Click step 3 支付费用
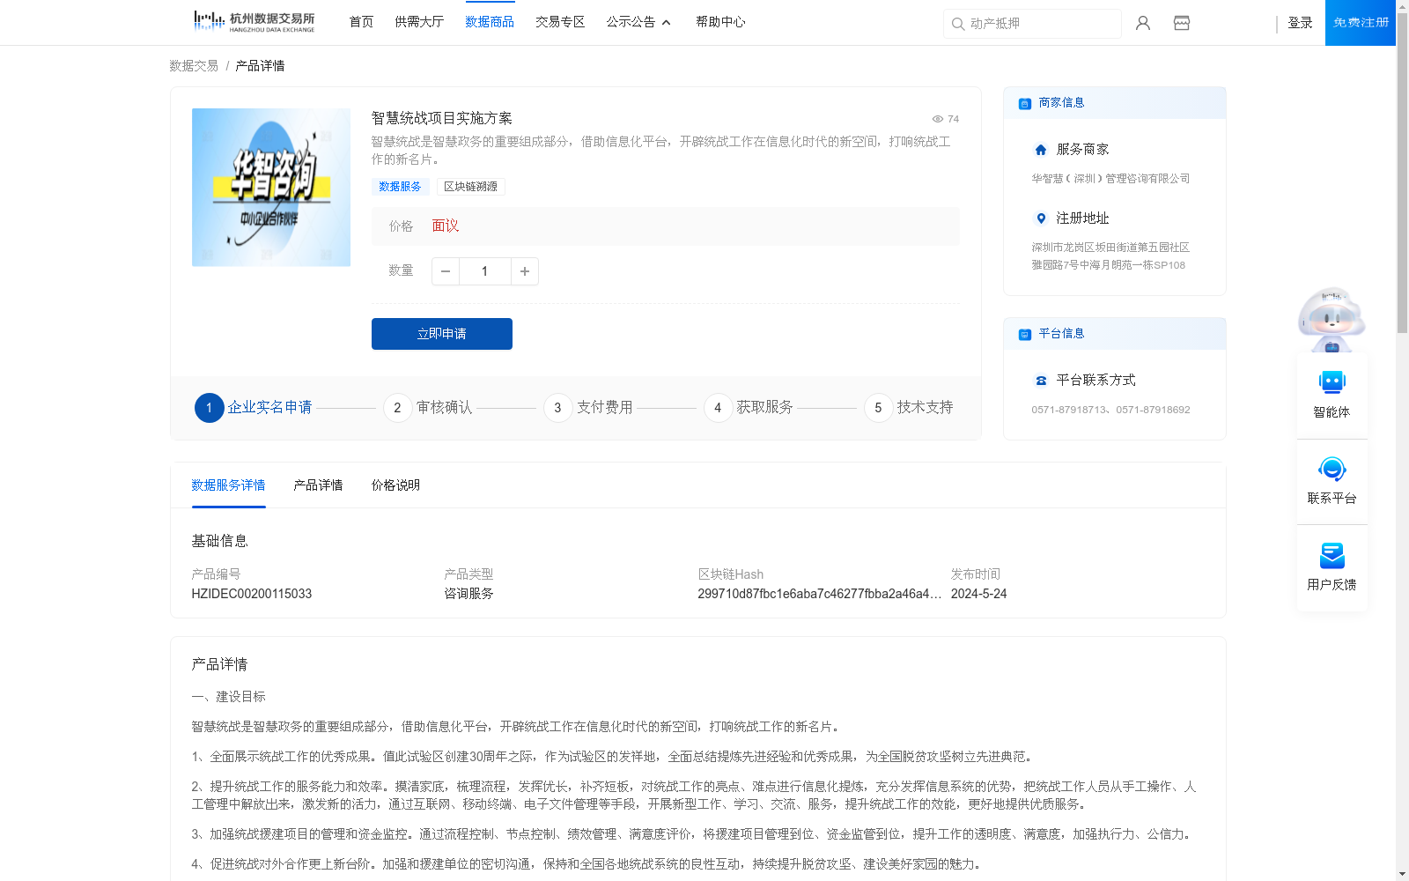1409x881 pixels. [x=588, y=408]
